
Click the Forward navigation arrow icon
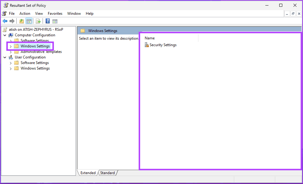point(12,21)
